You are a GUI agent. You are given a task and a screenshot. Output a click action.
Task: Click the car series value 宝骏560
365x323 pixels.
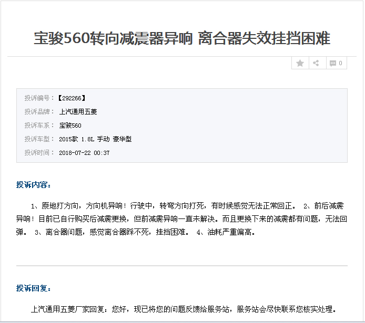[70, 126]
